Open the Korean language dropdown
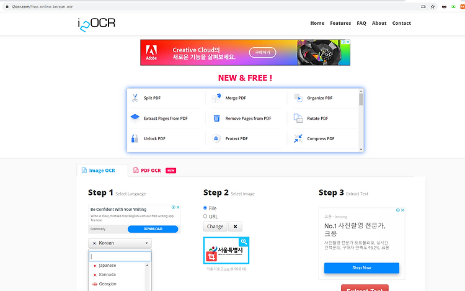This screenshot has height=291, width=465. click(x=120, y=243)
